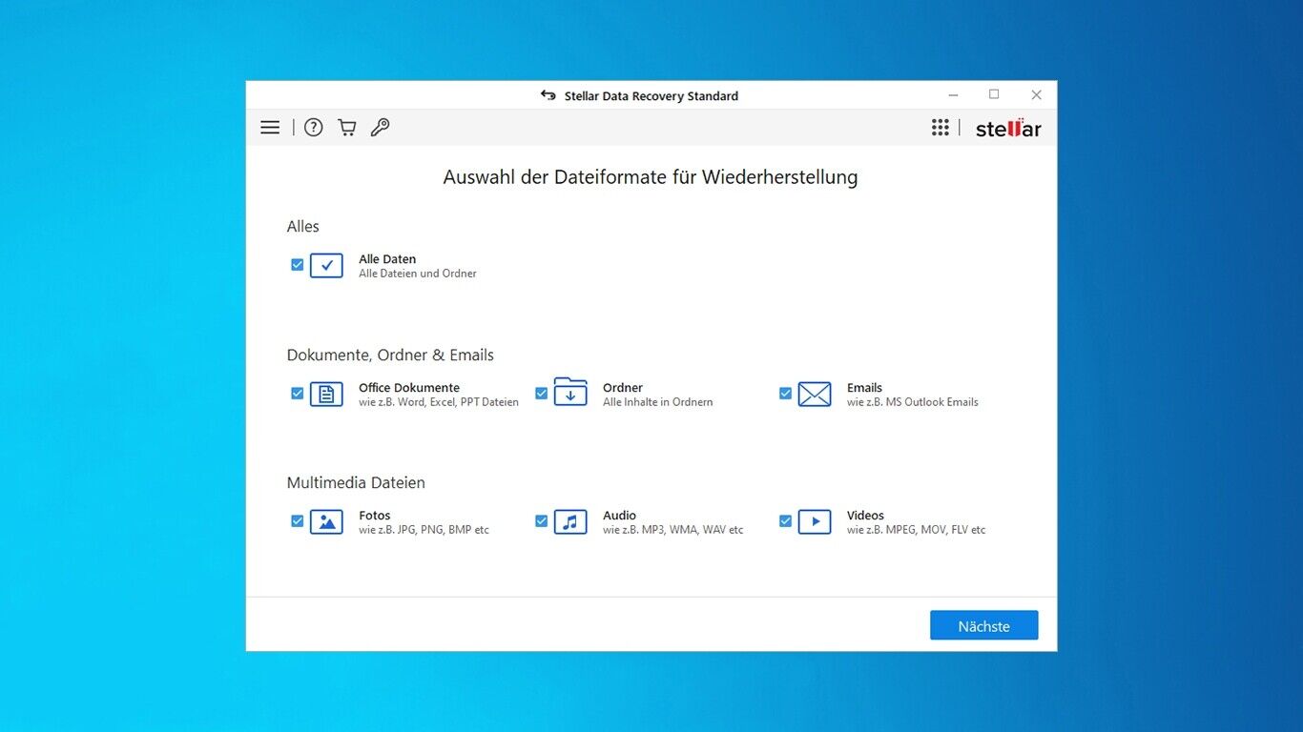
Task: Click the Videos play icon
Action: click(815, 521)
